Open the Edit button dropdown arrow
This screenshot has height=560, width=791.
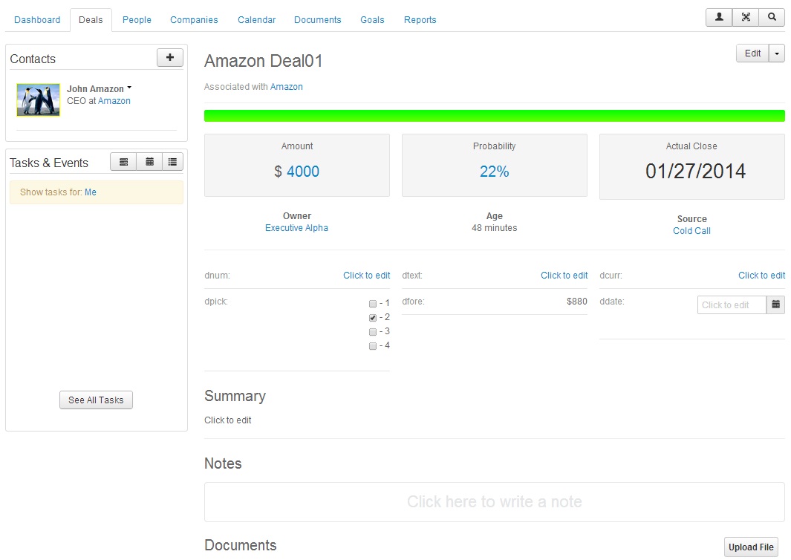point(777,53)
